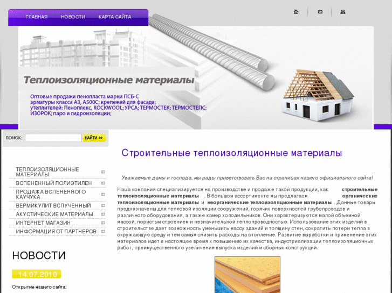Viewport: 392px width, 293px height.
Task: Expand the ИНТЕРНЕТ МАГАЗИН plus icon
Action: pos(103,223)
